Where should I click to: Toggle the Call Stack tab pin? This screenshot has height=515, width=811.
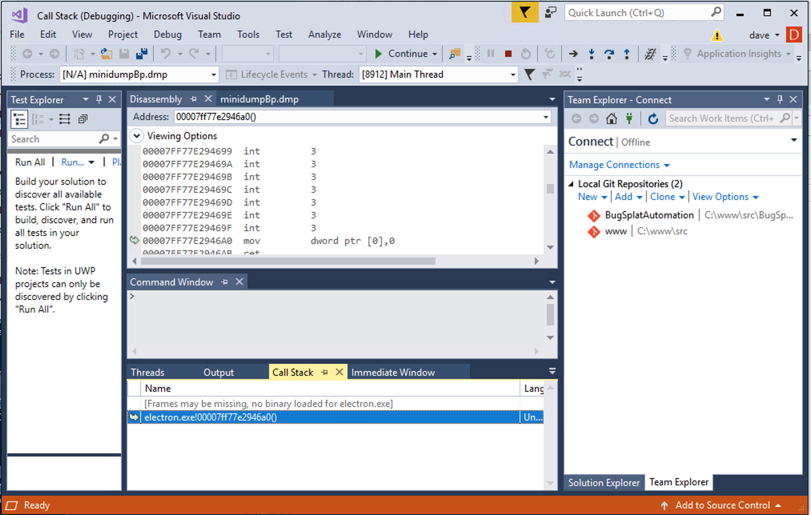click(x=325, y=372)
